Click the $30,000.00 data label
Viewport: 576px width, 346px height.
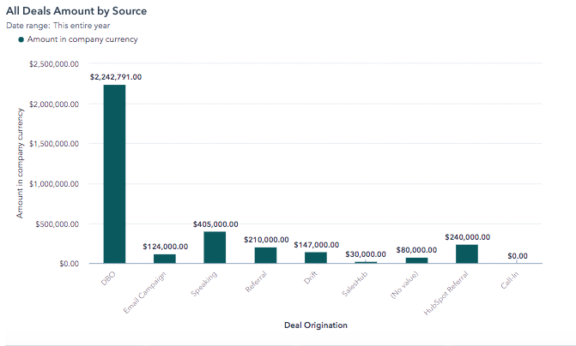tap(366, 254)
